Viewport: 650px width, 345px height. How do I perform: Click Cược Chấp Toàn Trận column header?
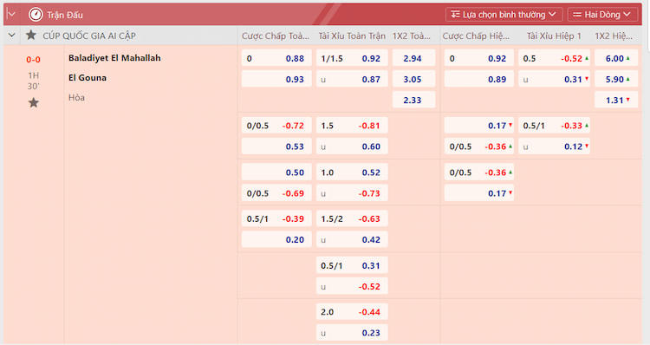(276, 36)
